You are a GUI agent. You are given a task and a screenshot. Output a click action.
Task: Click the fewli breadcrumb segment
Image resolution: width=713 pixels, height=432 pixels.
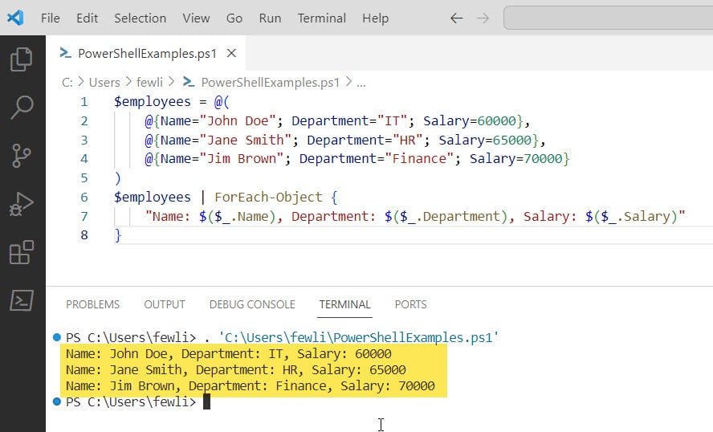pos(149,83)
